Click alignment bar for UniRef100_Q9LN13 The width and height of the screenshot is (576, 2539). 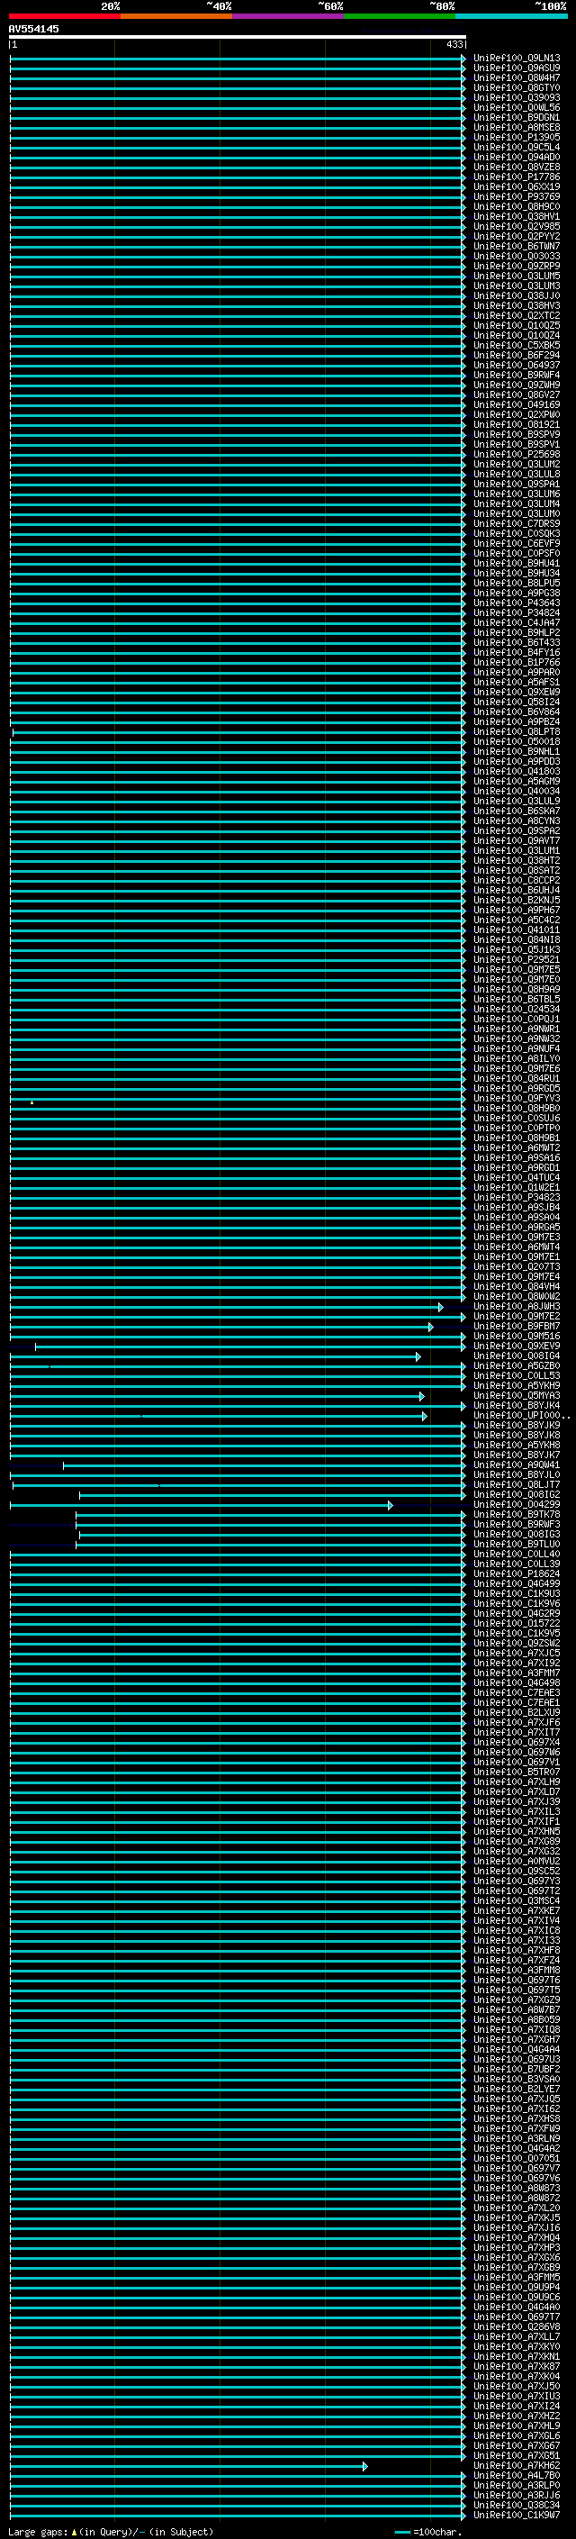(x=238, y=59)
